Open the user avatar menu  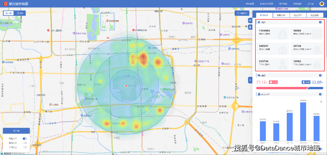coord(322,4)
